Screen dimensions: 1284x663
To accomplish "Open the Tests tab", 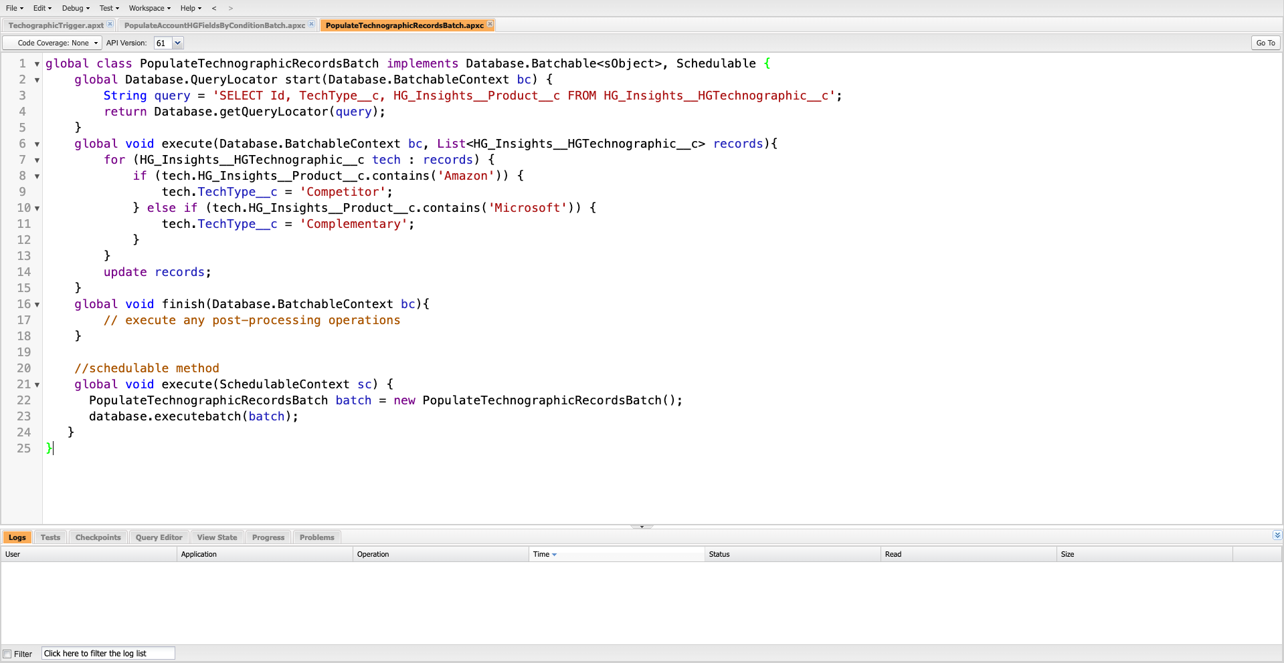I will tap(50, 537).
